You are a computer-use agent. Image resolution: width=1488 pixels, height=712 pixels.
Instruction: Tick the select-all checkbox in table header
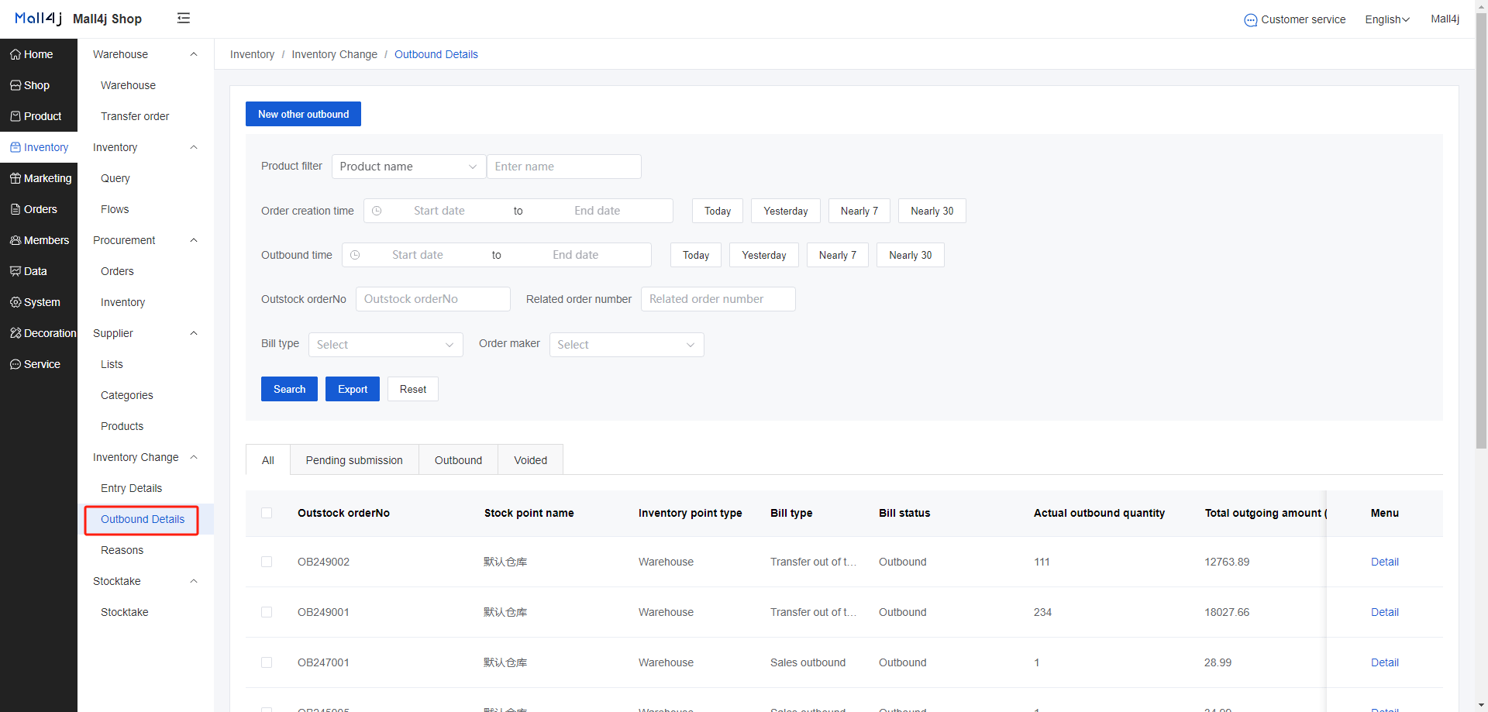pos(267,513)
